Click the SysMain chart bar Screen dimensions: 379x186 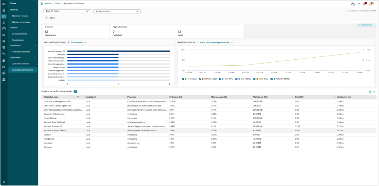pyautogui.click(x=93, y=80)
